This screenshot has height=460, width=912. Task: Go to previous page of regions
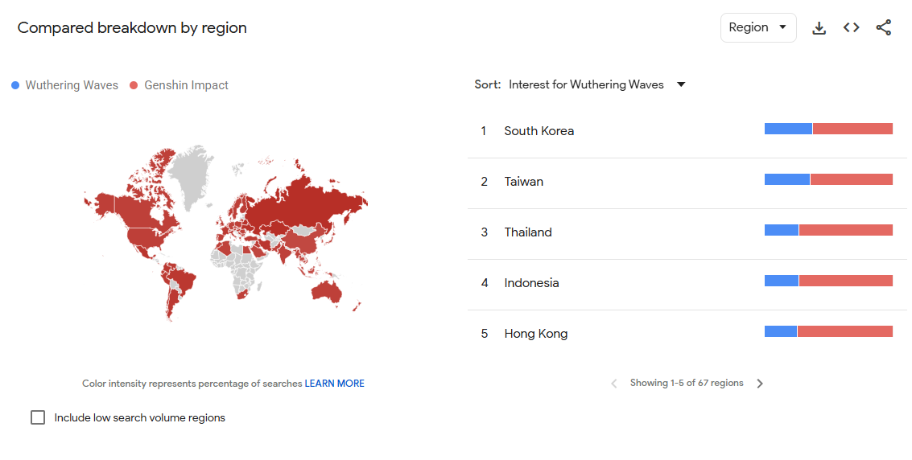(614, 384)
